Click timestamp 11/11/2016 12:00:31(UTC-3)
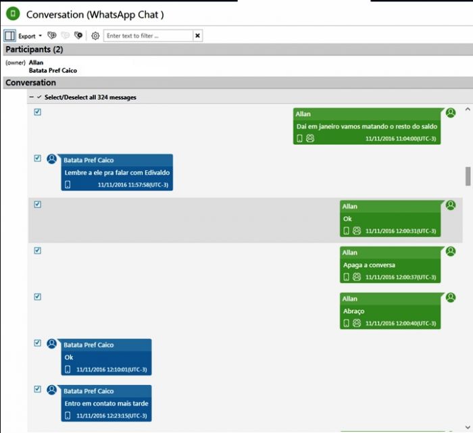The height and width of the screenshot is (433, 473). (401, 231)
